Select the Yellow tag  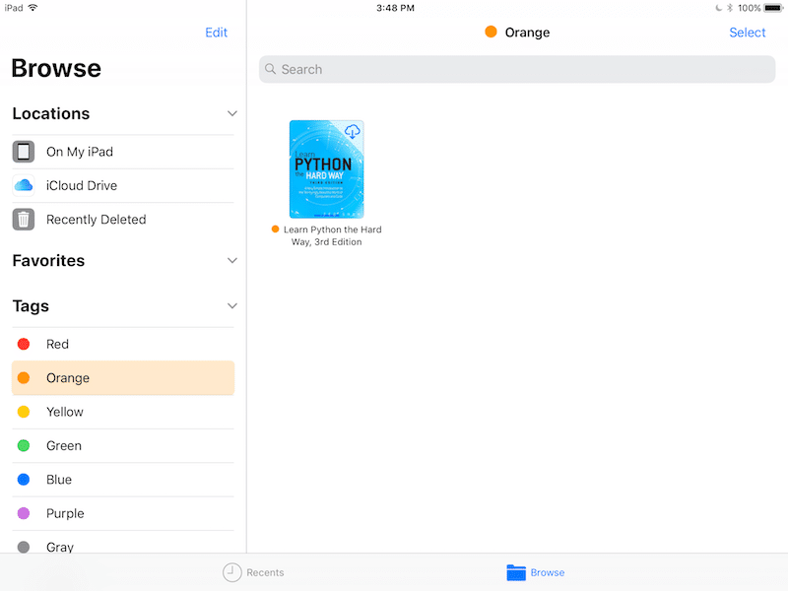(x=123, y=412)
